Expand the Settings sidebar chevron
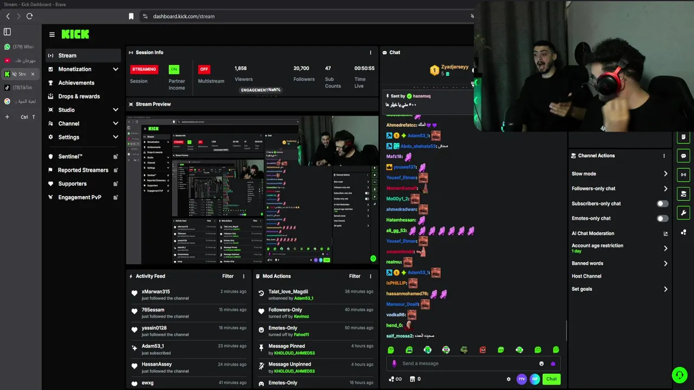 tap(115, 137)
